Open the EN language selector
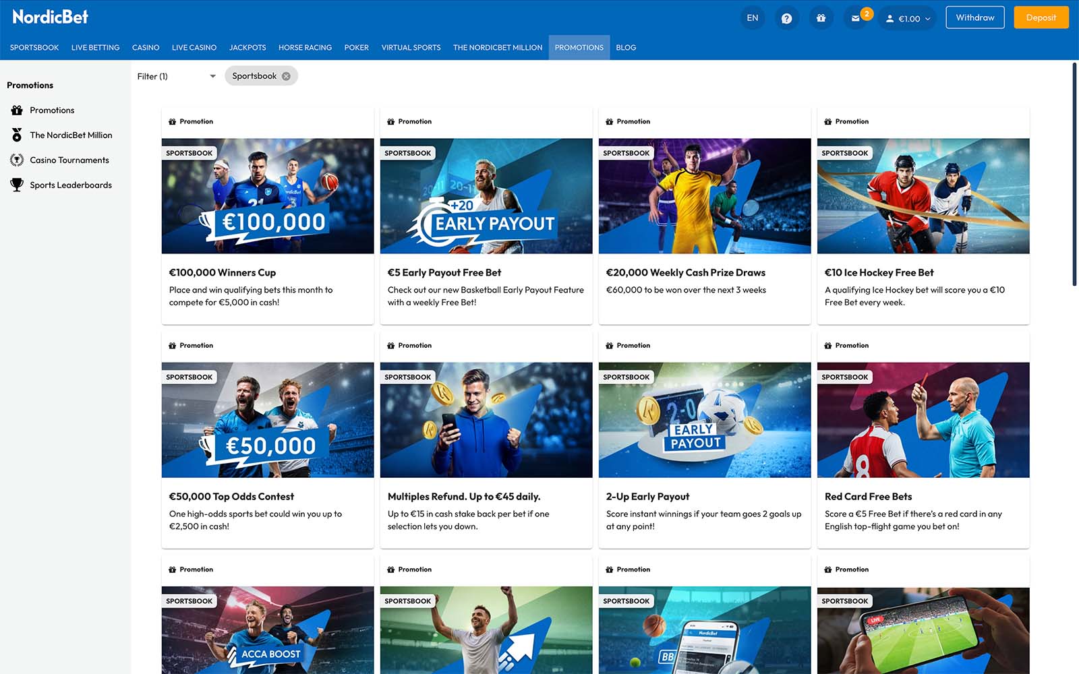1079x674 pixels. 753,18
